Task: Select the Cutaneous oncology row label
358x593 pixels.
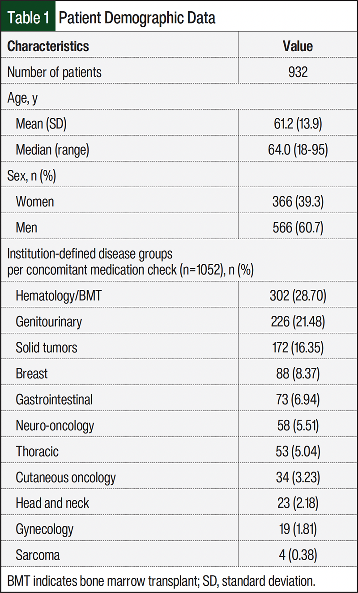Action: point(66,477)
